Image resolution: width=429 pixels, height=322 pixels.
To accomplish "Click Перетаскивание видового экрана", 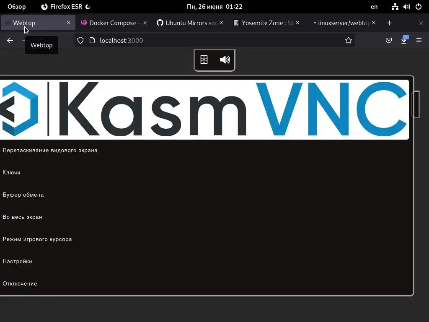I will point(50,151).
